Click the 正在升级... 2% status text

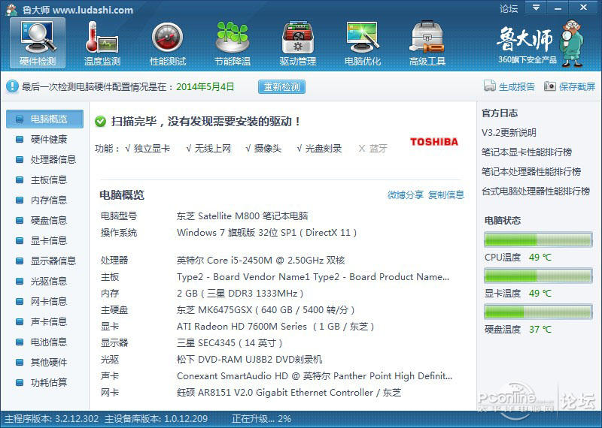pyautogui.click(x=261, y=419)
